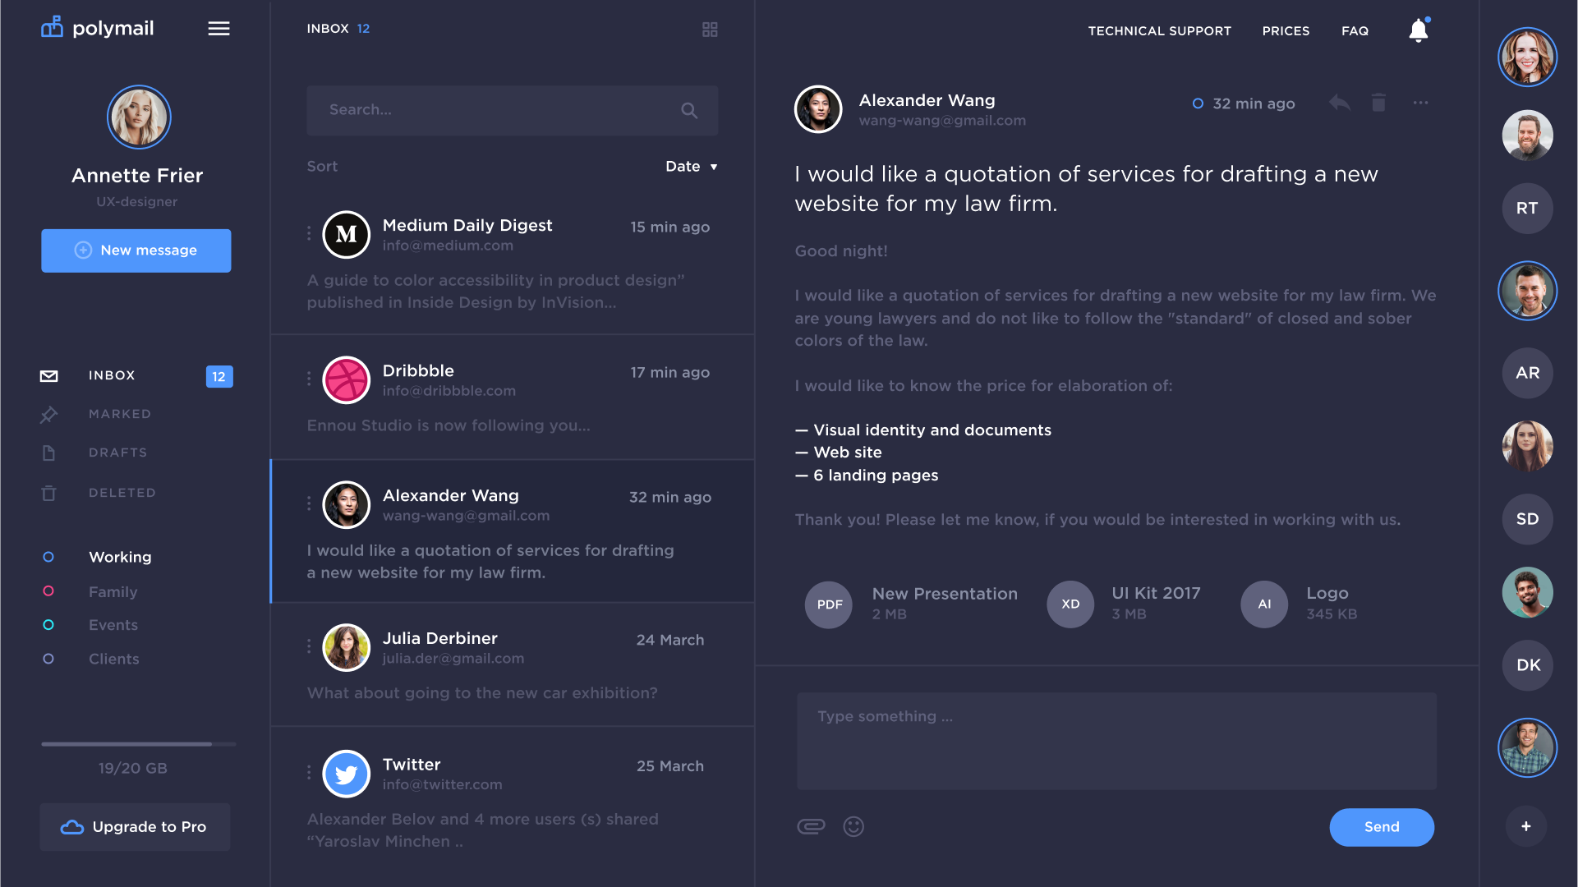The width and height of the screenshot is (1578, 887).
Task: Reply to Alexander Wang's email
Action: (1339, 103)
